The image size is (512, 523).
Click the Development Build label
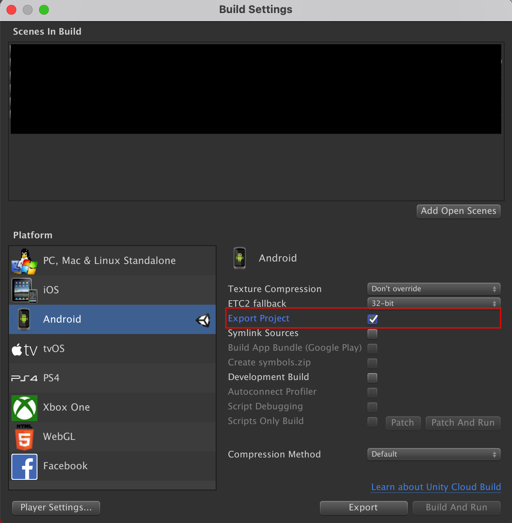coord(268,377)
